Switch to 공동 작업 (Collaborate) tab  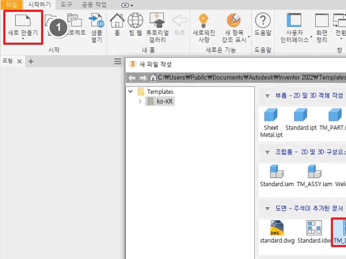[94, 5]
